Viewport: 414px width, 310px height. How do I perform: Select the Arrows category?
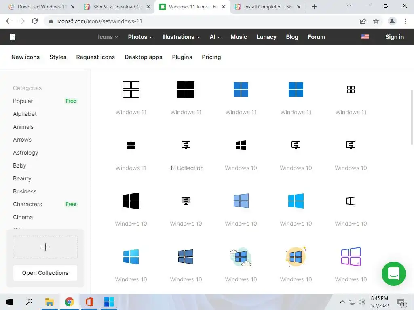pos(22,140)
